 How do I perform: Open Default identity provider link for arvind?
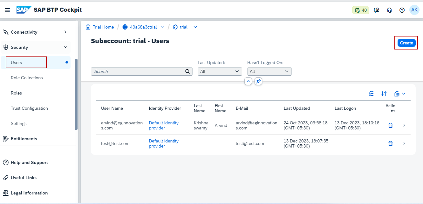point(164,125)
